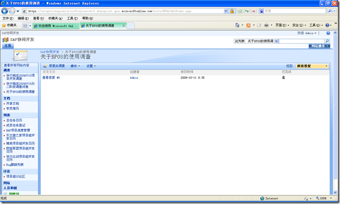The height and width of the screenshot is (204, 340).
Task: Click the Read Mail envelope icon
Action: pyautogui.click(x=259, y=25)
